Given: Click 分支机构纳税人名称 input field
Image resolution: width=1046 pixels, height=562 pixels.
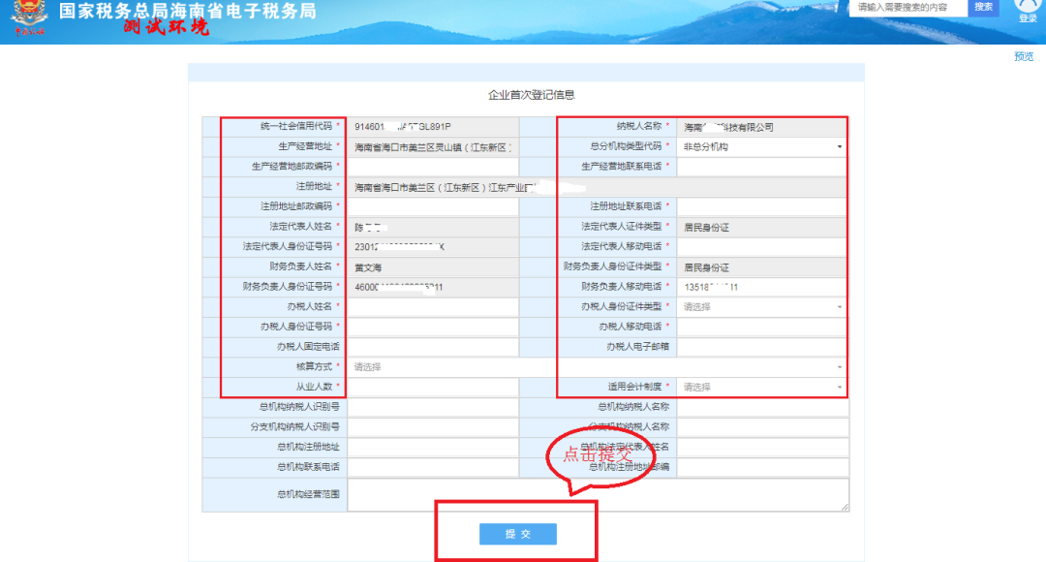Looking at the screenshot, I should point(762,427).
